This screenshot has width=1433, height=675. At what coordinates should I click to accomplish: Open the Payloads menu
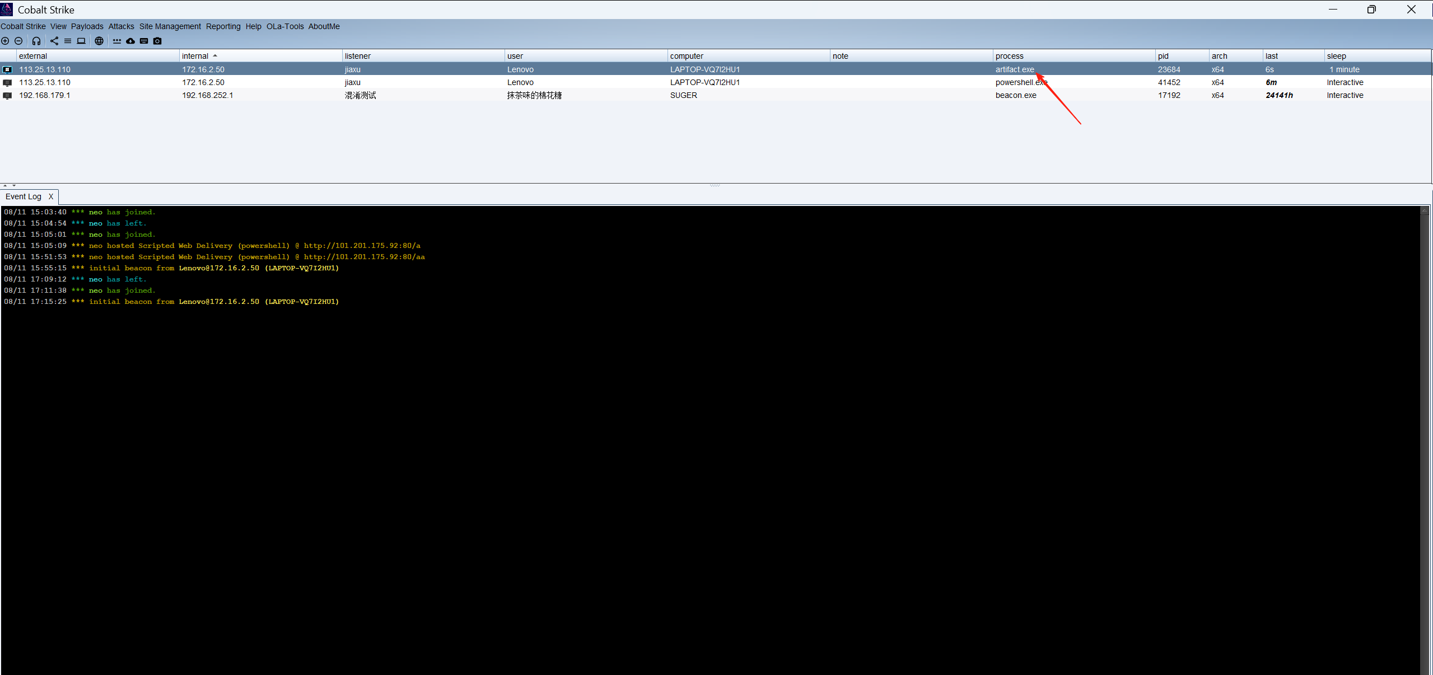click(x=87, y=26)
